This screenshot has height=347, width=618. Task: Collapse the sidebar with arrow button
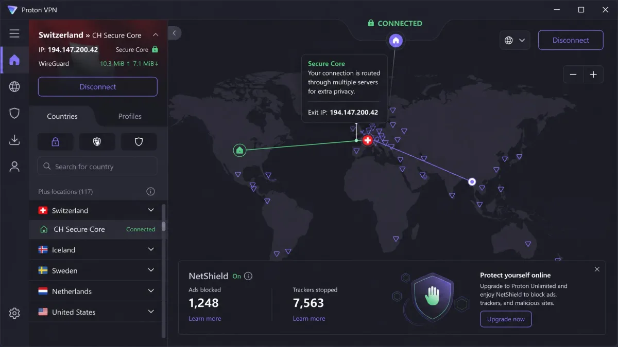point(175,33)
